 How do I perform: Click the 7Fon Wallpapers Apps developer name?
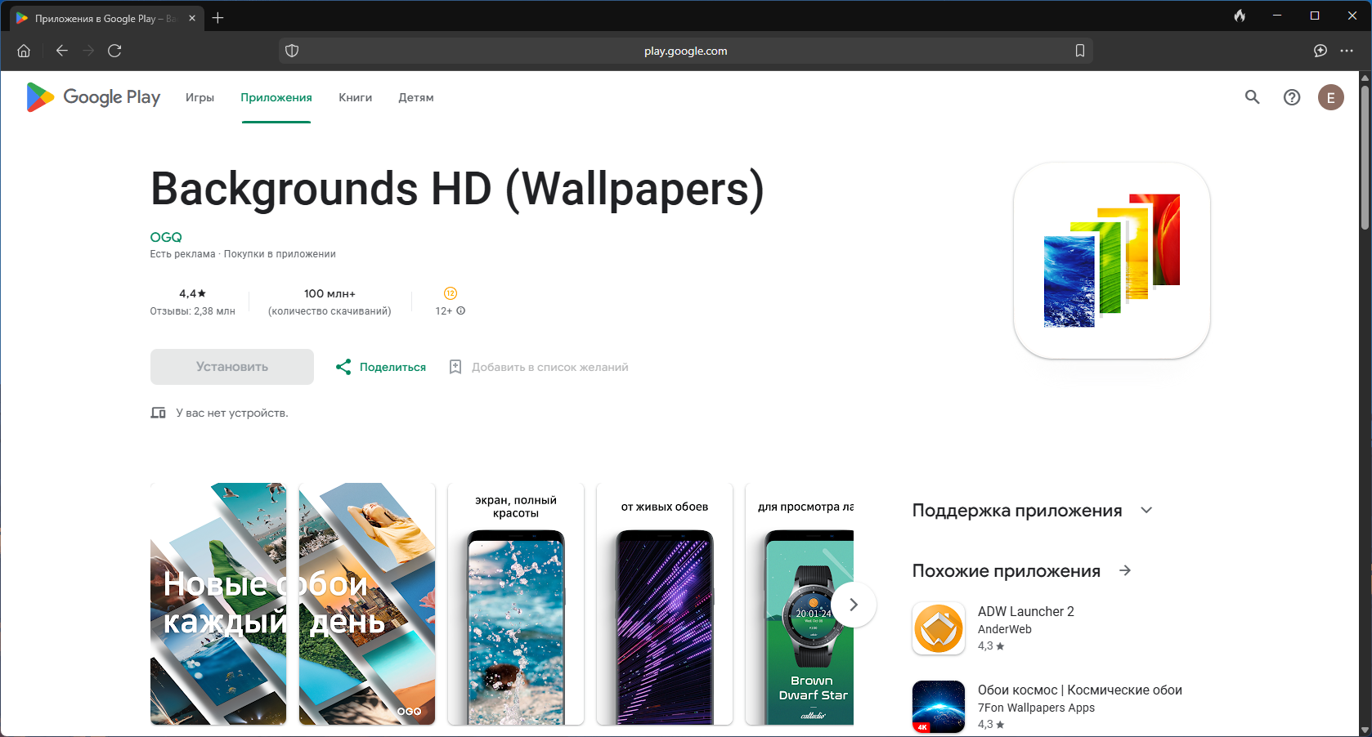point(1036,708)
